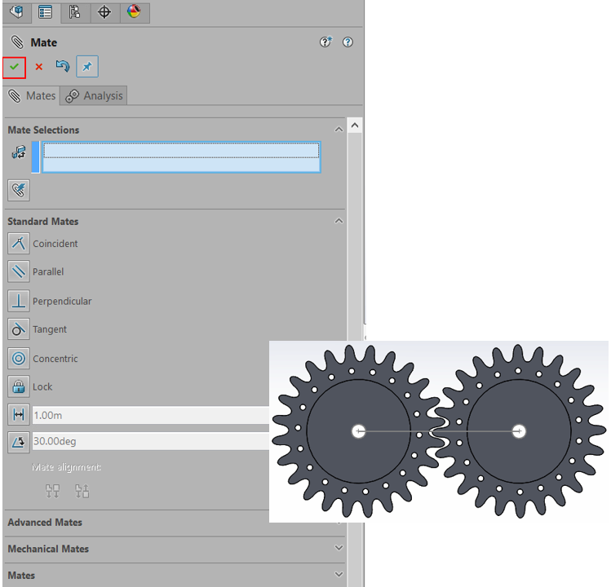Switch to the PropertyManager tab
Screen dimensions: 611x587
pos(46,12)
